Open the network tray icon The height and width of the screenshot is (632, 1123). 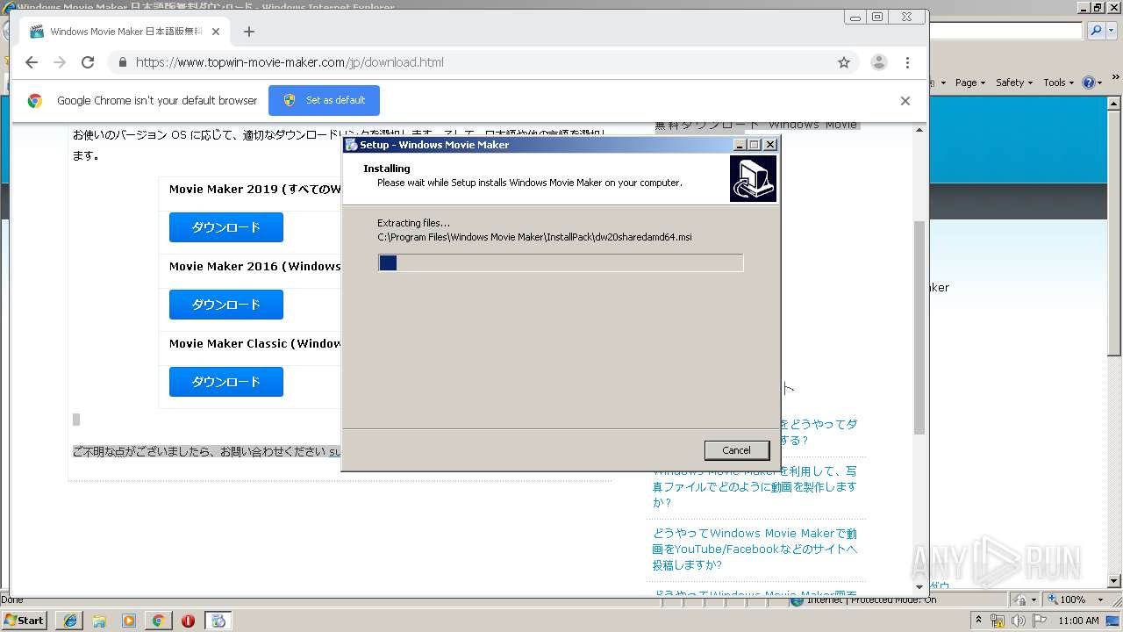pyautogui.click(x=998, y=621)
